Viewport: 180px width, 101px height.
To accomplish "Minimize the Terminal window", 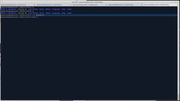I will point(172,2).
